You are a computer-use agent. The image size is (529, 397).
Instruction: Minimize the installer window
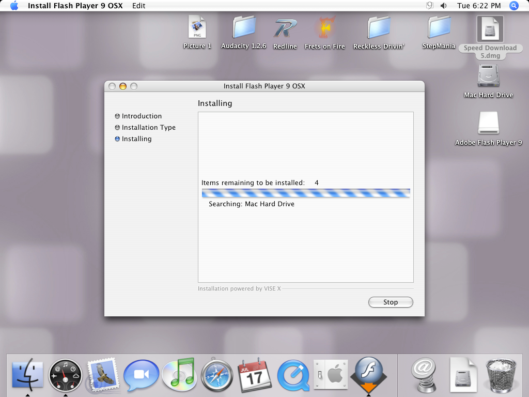pos(123,86)
